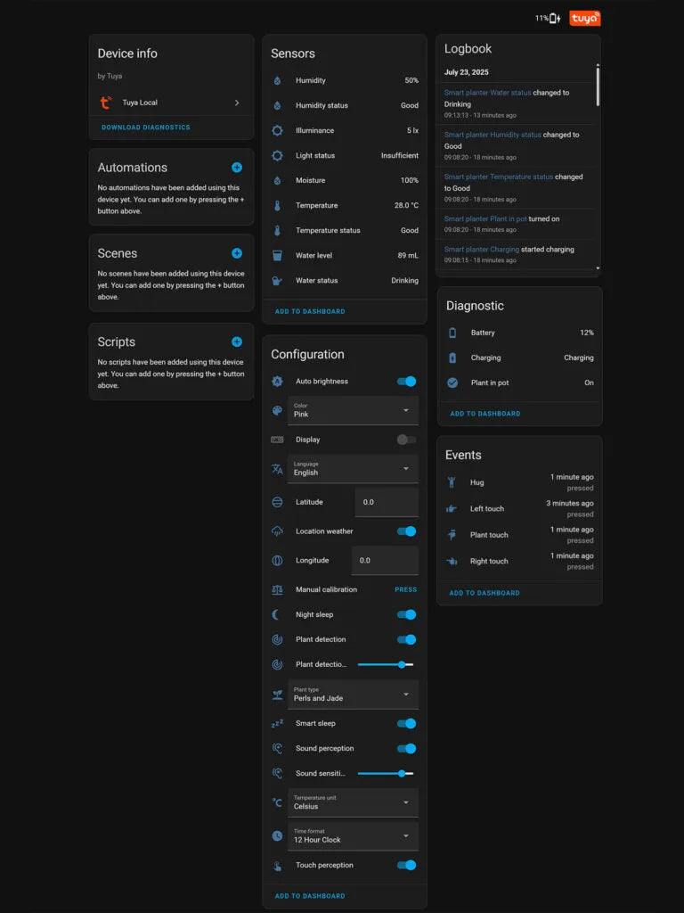Click the Illuminance sensor icon
The image size is (684, 913).
tap(277, 131)
